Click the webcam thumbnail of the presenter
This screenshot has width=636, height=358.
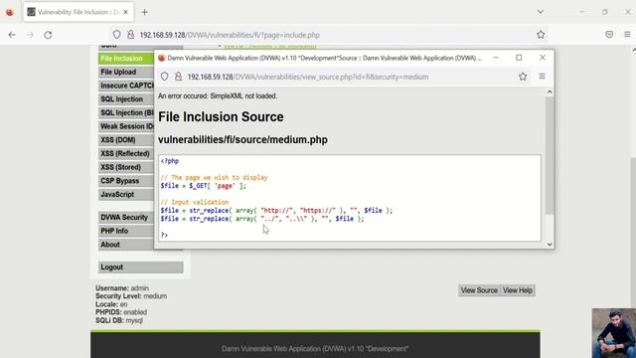tap(614, 333)
